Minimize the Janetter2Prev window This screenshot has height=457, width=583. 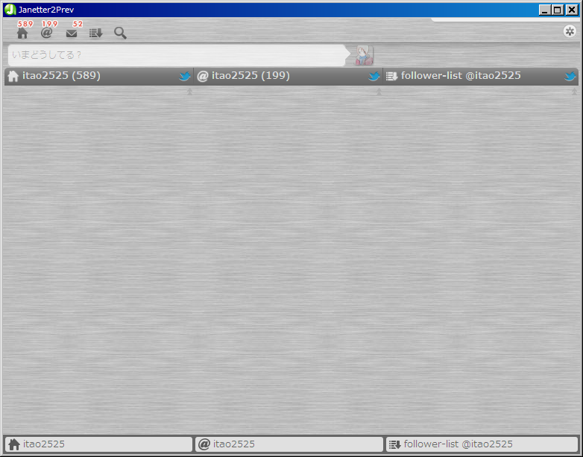pos(545,10)
